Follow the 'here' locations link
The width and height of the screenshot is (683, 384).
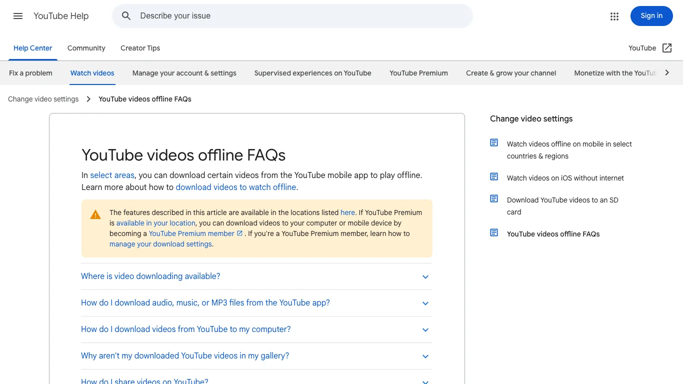pyautogui.click(x=347, y=212)
